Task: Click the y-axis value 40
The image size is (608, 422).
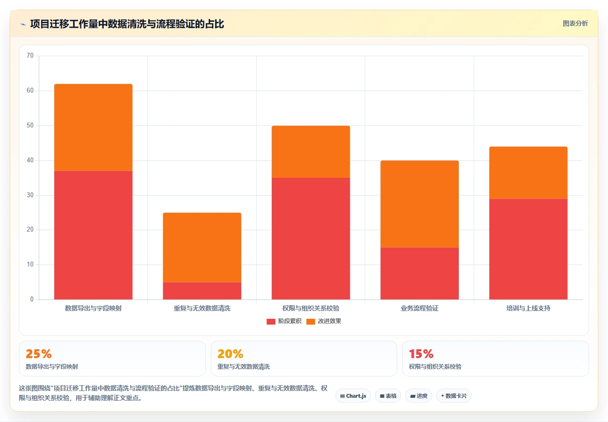Action: [x=30, y=160]
